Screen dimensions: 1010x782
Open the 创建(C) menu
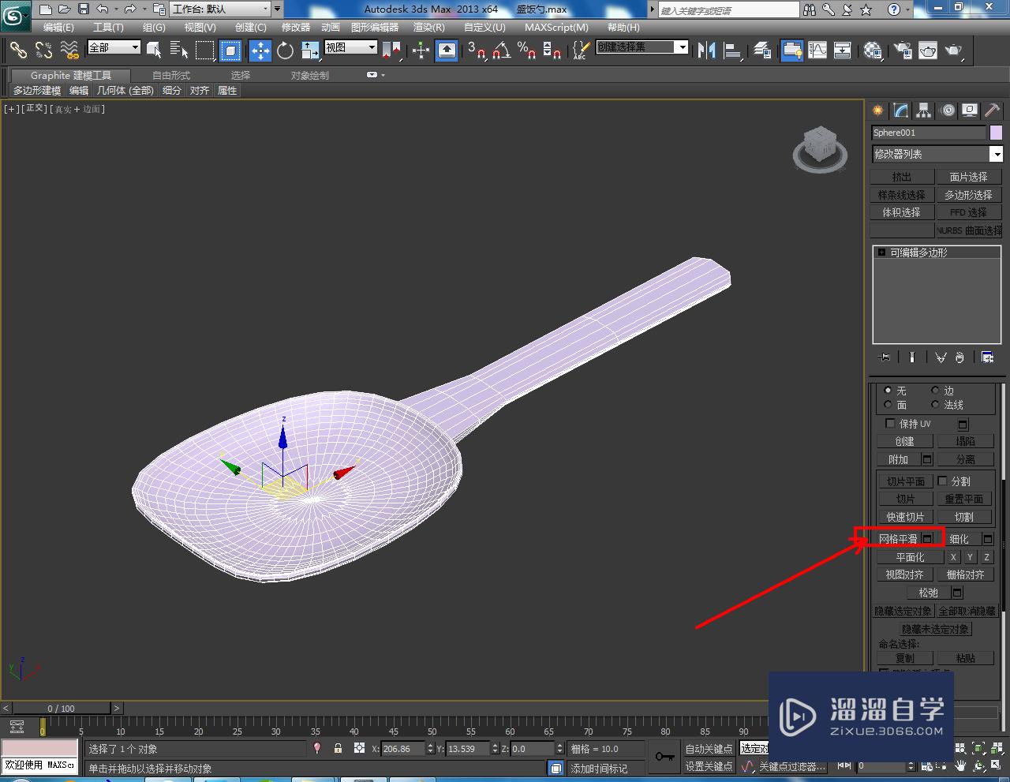click(251, 27)
